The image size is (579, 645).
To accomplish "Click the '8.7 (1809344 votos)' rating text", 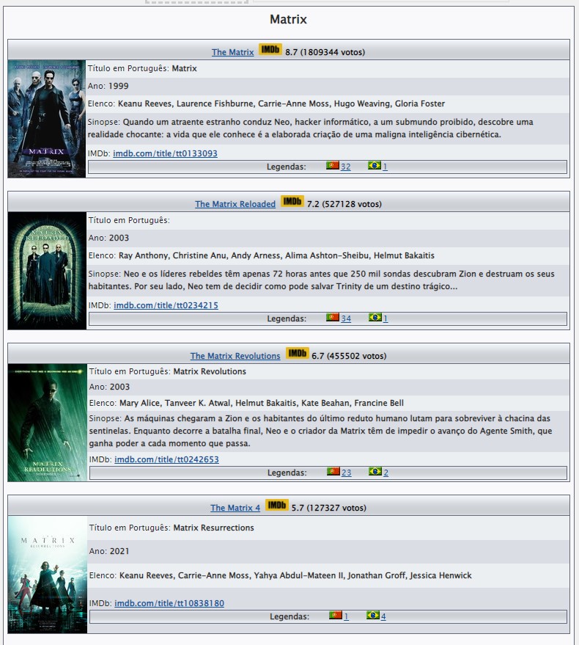I will (325, 52).
